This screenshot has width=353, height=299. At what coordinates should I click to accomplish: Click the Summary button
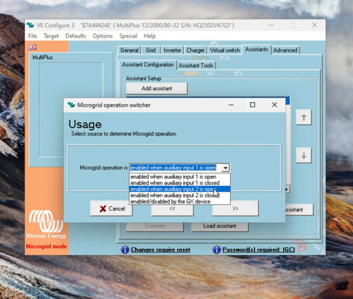(x=155, y=226)
